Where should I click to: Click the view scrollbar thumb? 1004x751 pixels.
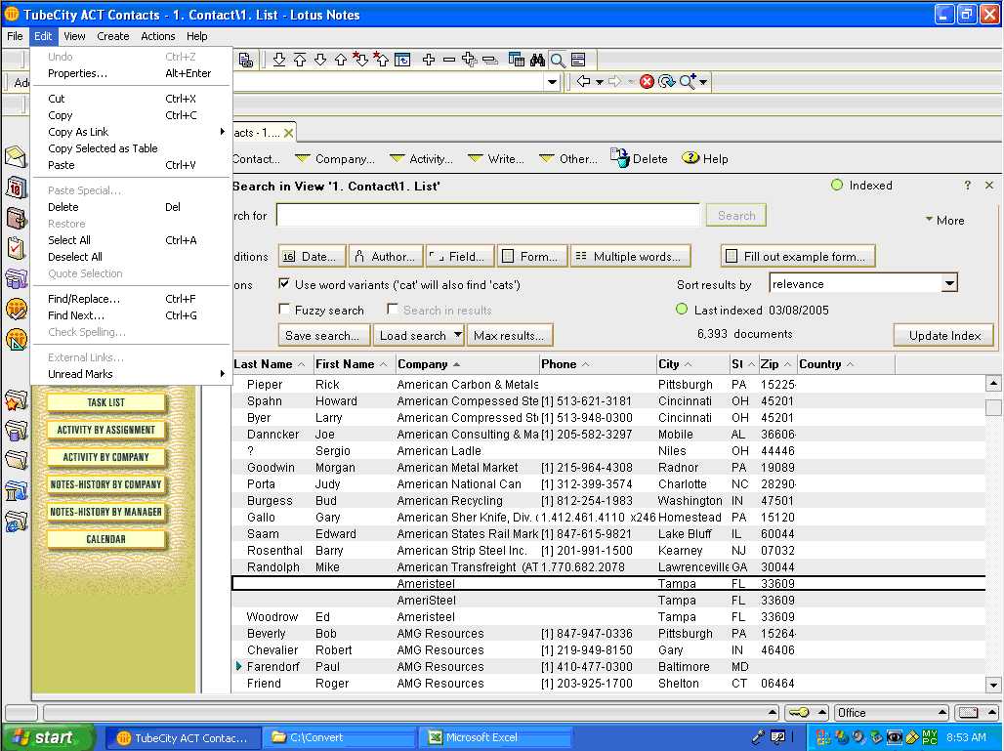[993, 407]
